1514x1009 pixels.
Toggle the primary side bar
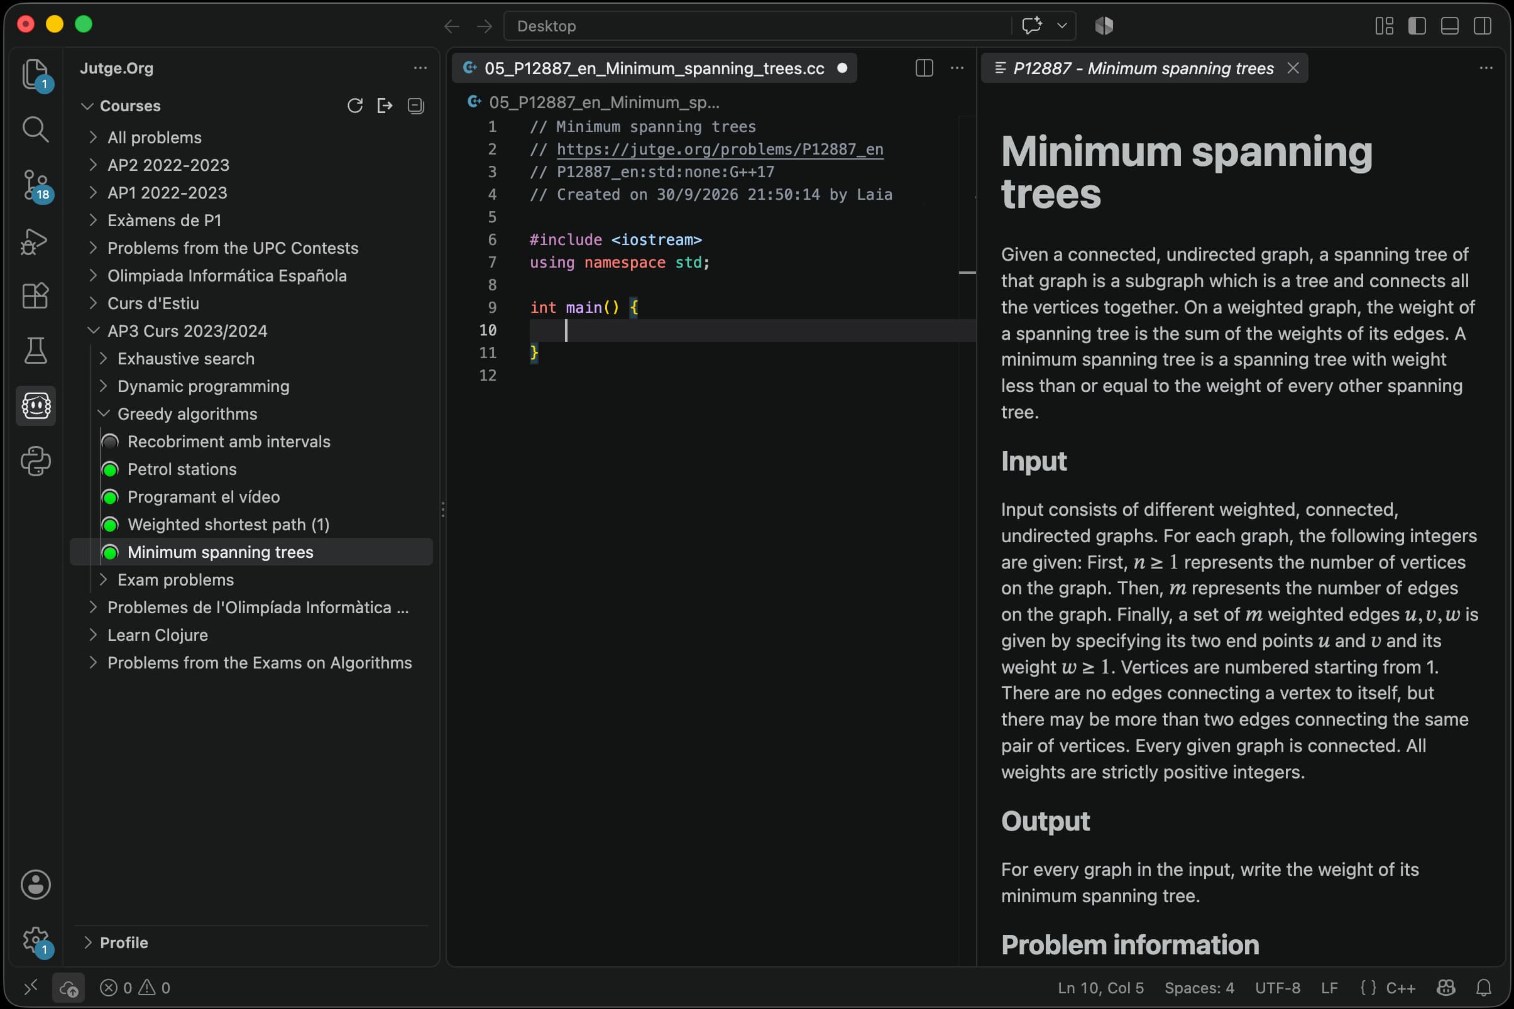1417,26
